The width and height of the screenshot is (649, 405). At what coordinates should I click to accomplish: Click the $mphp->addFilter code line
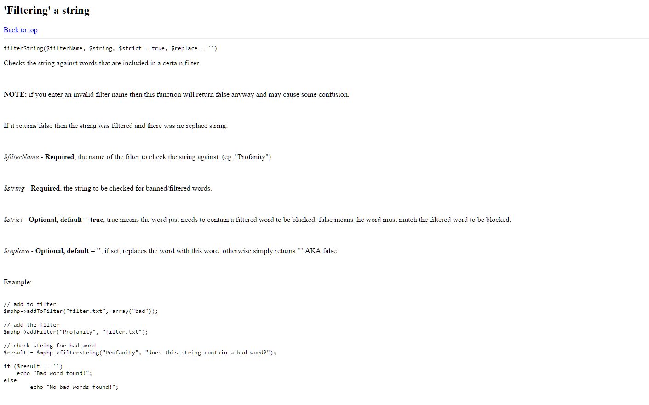[76, 332]
